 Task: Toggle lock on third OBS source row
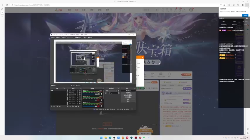(80, 94)
